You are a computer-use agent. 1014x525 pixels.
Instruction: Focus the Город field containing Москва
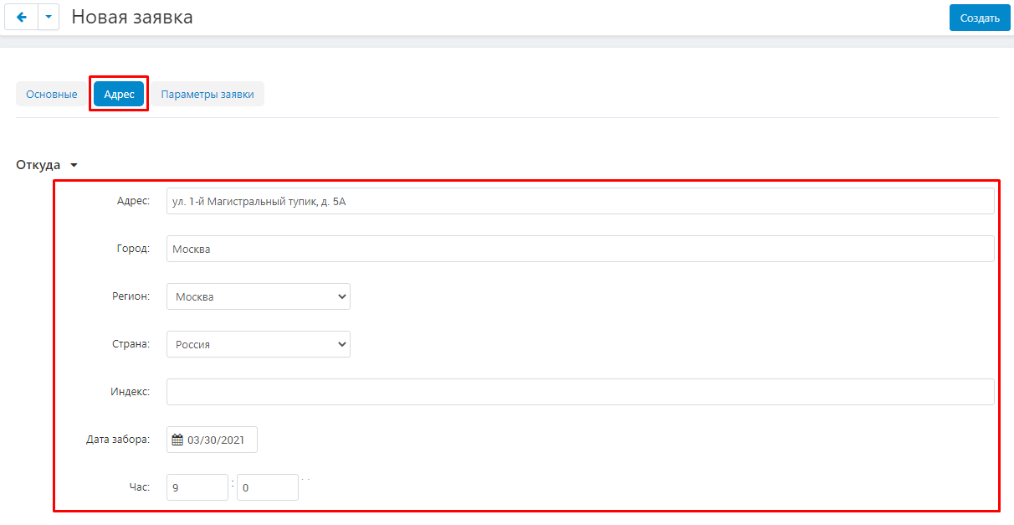click(580, 249)
